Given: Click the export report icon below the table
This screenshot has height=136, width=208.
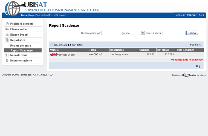Looking at the screenshot, I should point(198,66).
